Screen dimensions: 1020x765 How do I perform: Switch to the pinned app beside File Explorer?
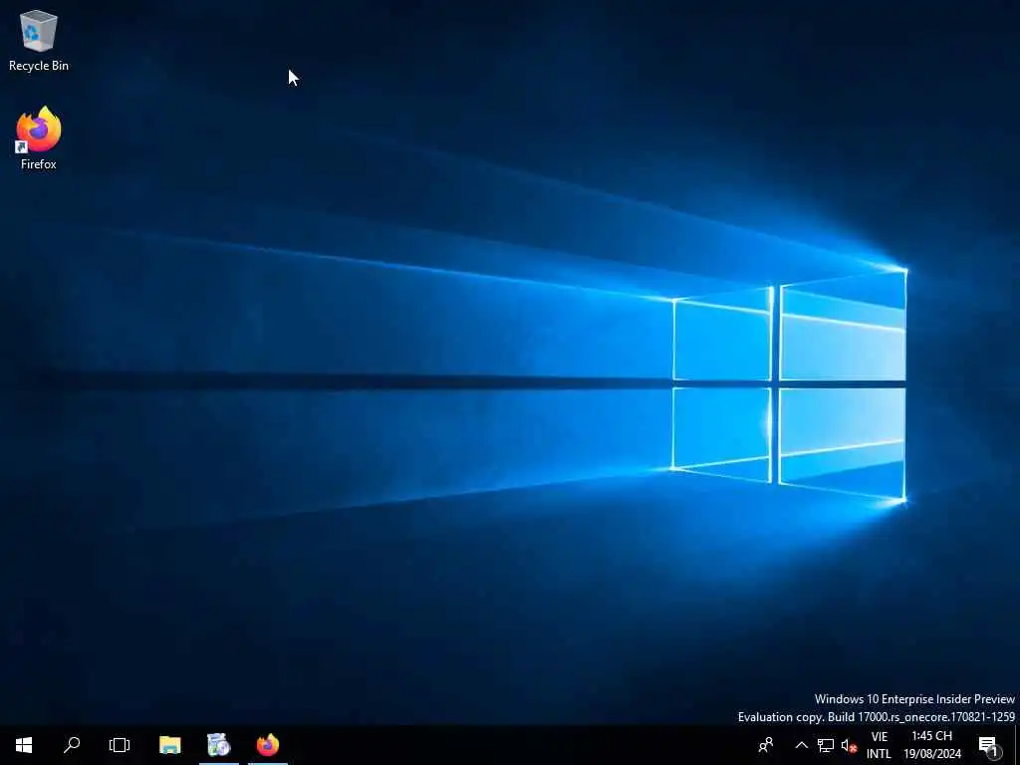coord(218,745)
